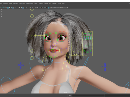The width and height of the screenshot is (130, 97).
Task: Click the gamma reset icon
Action: (43, 8)
